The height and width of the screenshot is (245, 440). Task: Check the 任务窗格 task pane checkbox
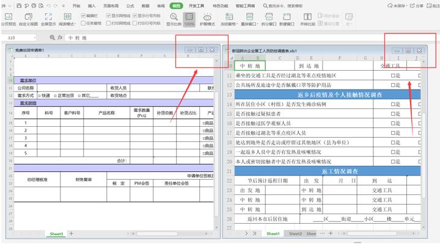click(x=83, y=23)
